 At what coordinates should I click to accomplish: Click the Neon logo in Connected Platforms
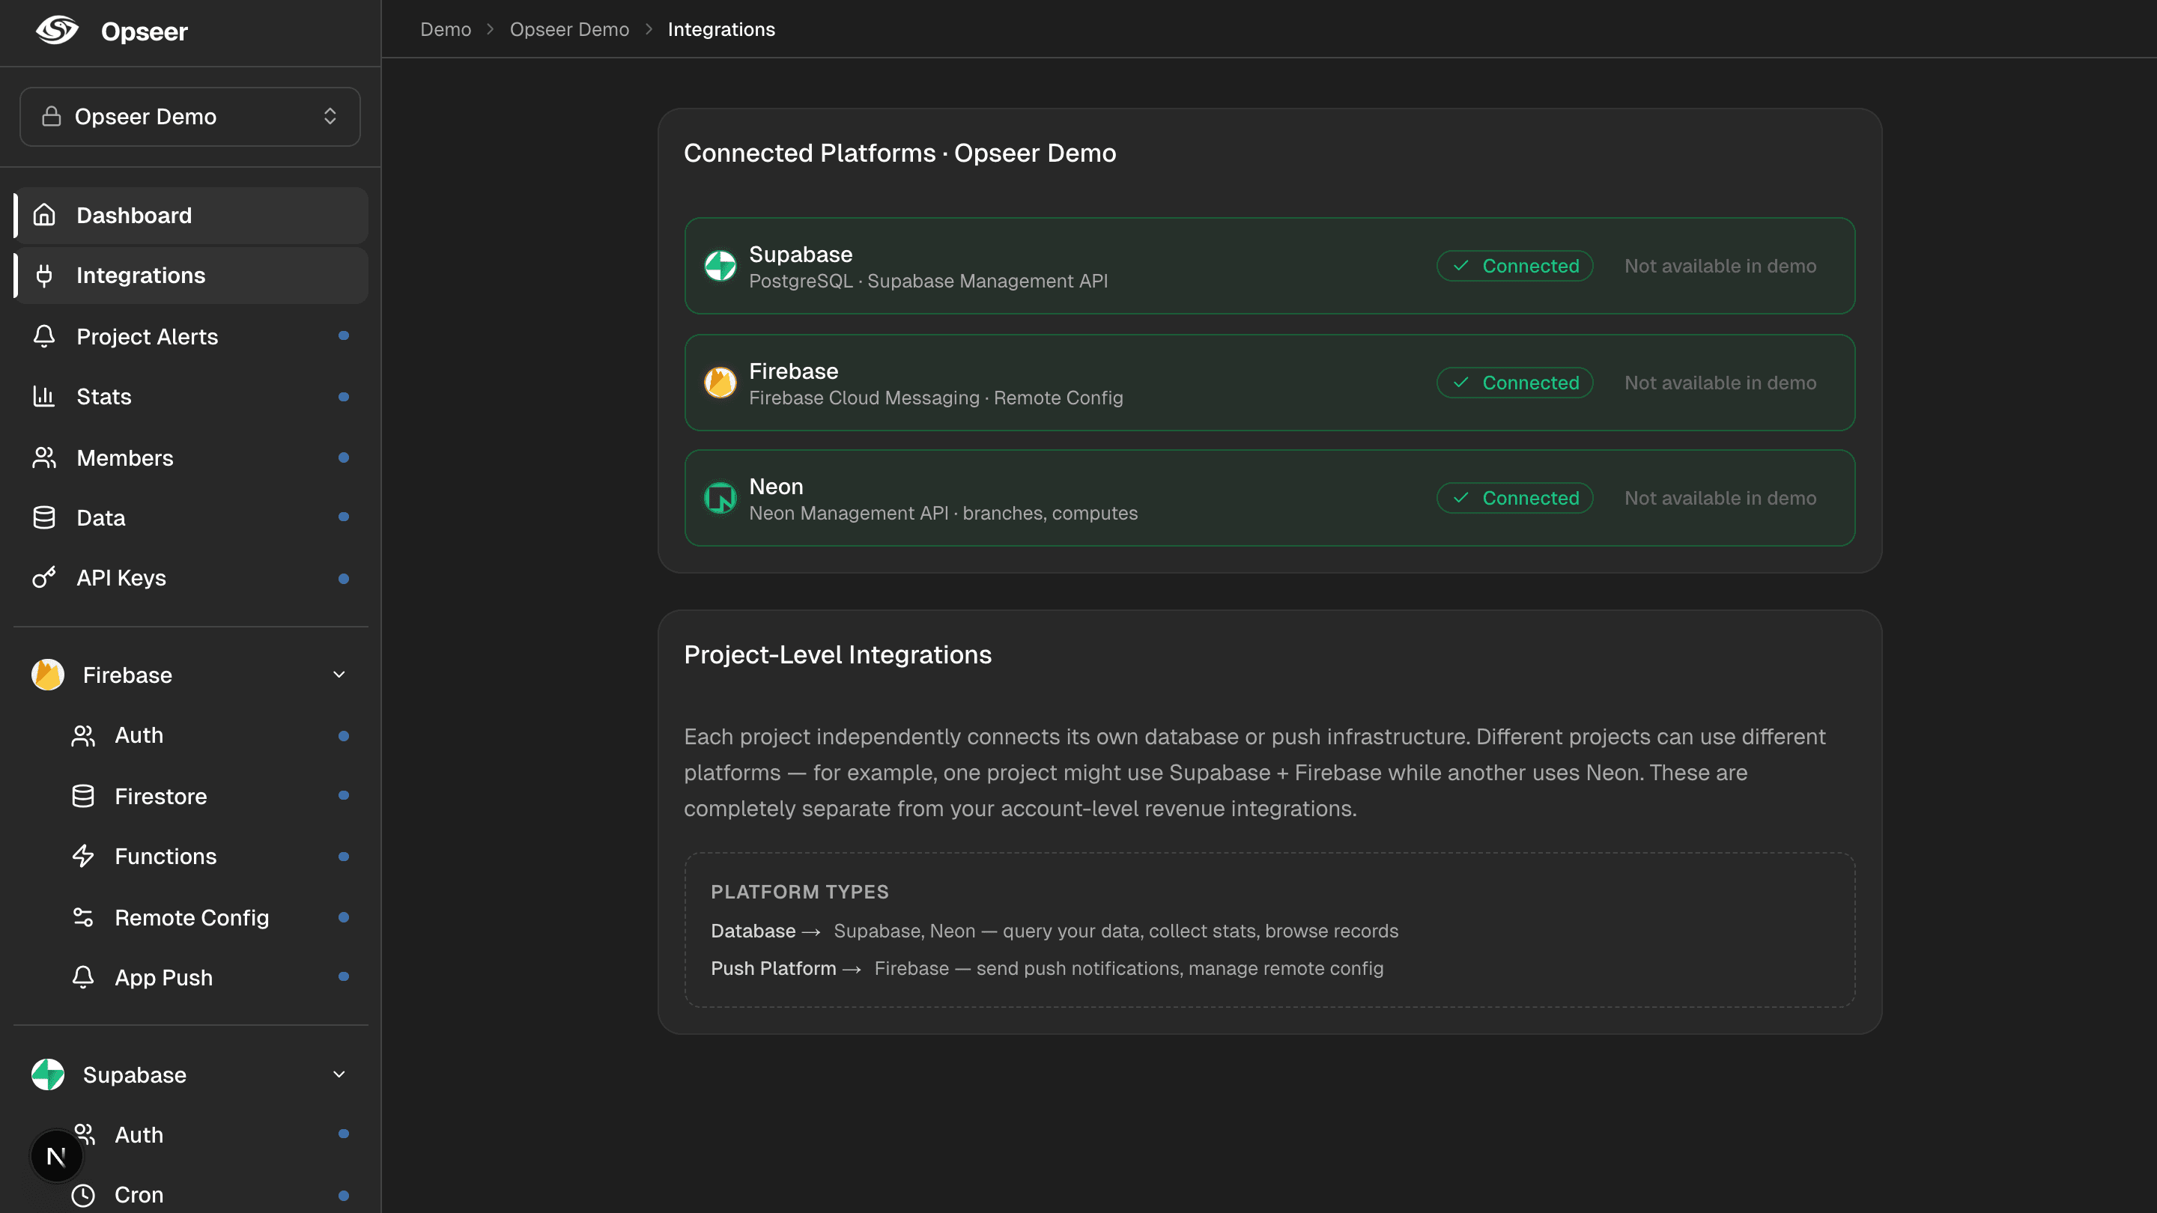[x=720, y=499]
